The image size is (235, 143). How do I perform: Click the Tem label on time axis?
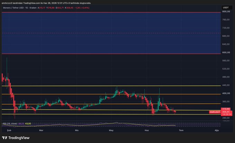point(181,131)
